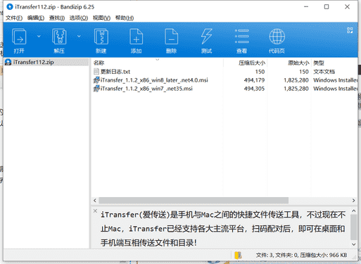Expand the Open button dropdown arrow
This screenshot has height=264, width=361.
tap(39, 36)
